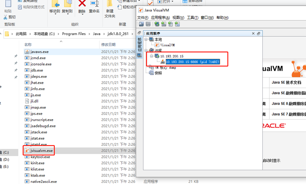Select native2ascii.exe file row
Image resolution: width=306 pixels, height=184 pixels.
point(80,181)
